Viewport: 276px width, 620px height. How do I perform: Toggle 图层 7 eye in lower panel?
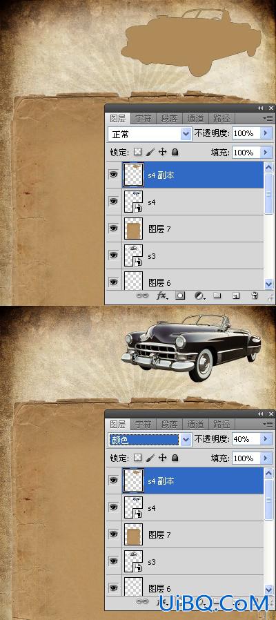113,534
